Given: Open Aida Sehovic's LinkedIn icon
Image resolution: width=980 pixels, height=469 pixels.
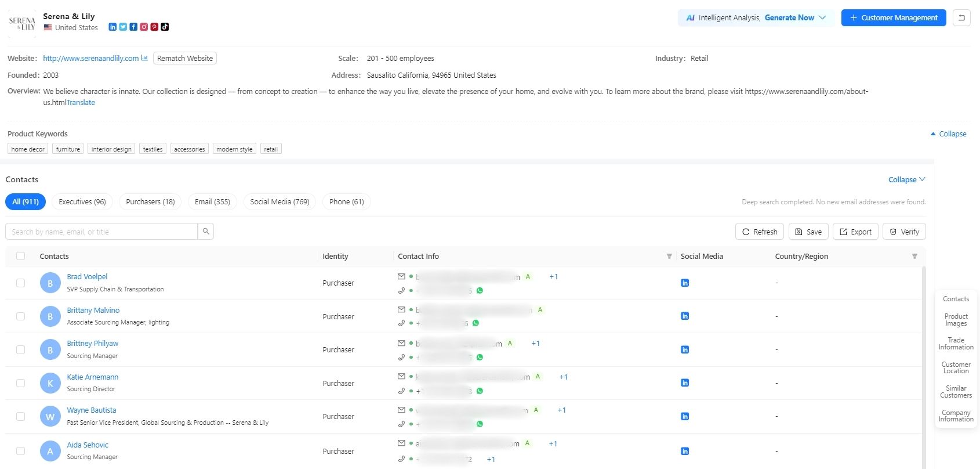Looking at the screenshot, I should [685, 452].
